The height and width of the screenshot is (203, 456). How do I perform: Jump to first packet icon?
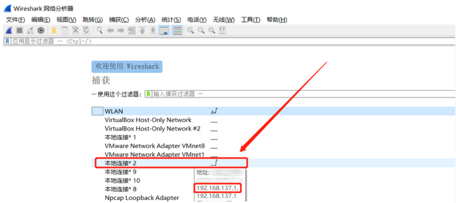[142, 30]
